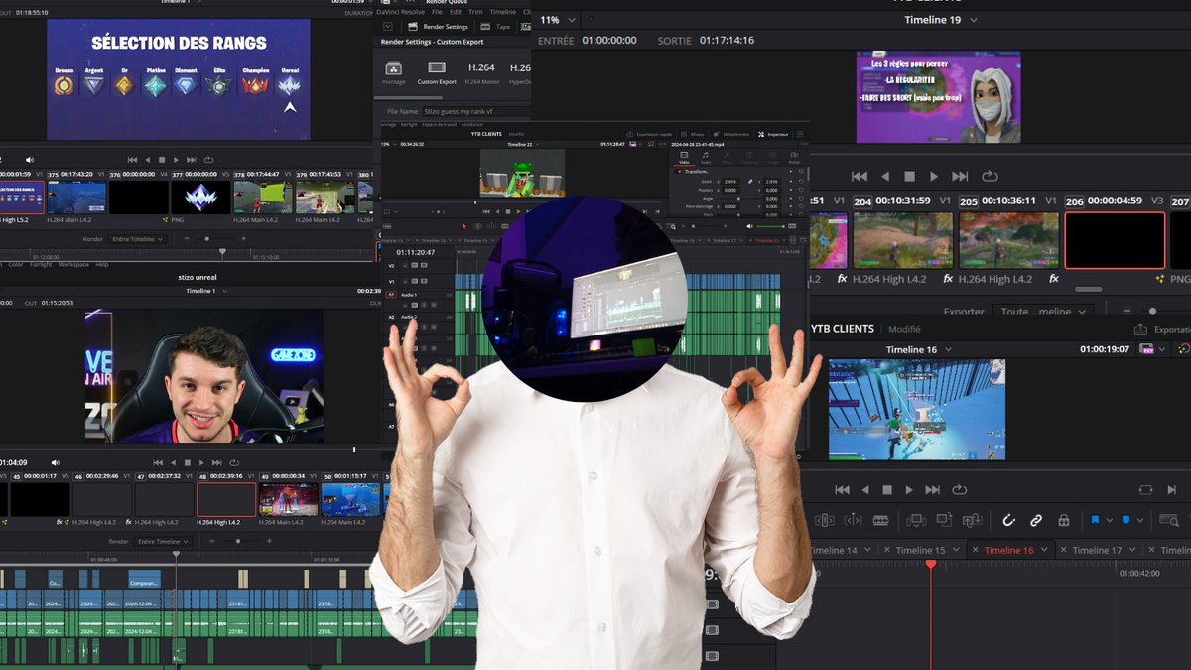
Task: Click the blue marker icon
Action: pos(1126,520)
